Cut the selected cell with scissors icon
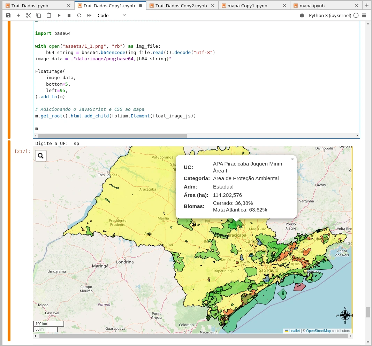 click(x=29, y=15)
